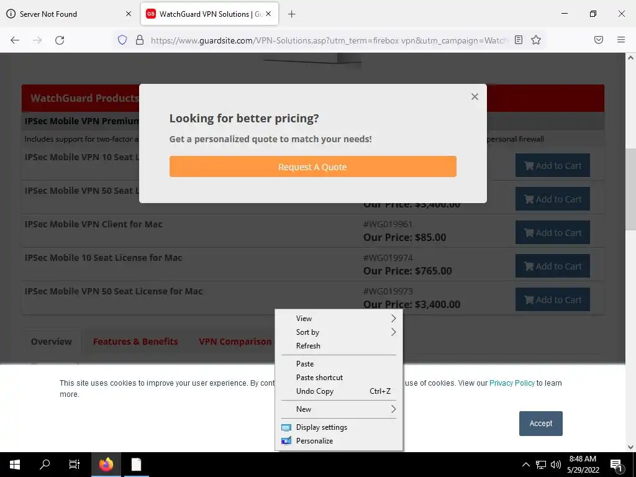The width and height of the screenshot is (636, 477).
Task: Click the padlock site security icon
Action: (x=140, y=40)
